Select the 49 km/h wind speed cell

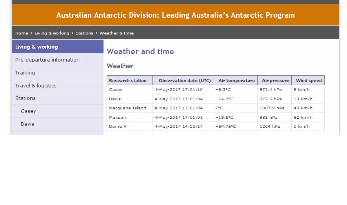click(x=308, y=108)
